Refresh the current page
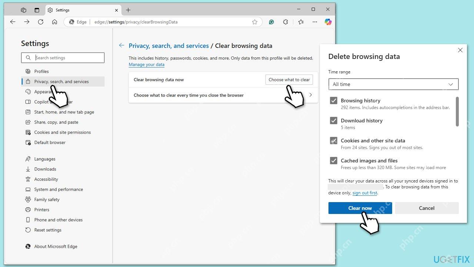 click(x=41, y=22)
